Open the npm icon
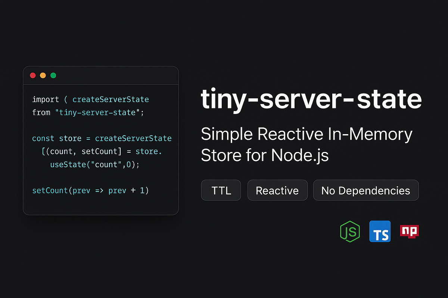448x298 pixels. coord(409,231)
